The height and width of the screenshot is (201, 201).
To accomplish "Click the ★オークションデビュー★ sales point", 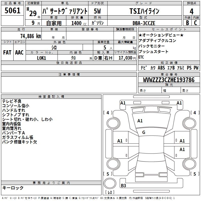I will tap(161, 35).
